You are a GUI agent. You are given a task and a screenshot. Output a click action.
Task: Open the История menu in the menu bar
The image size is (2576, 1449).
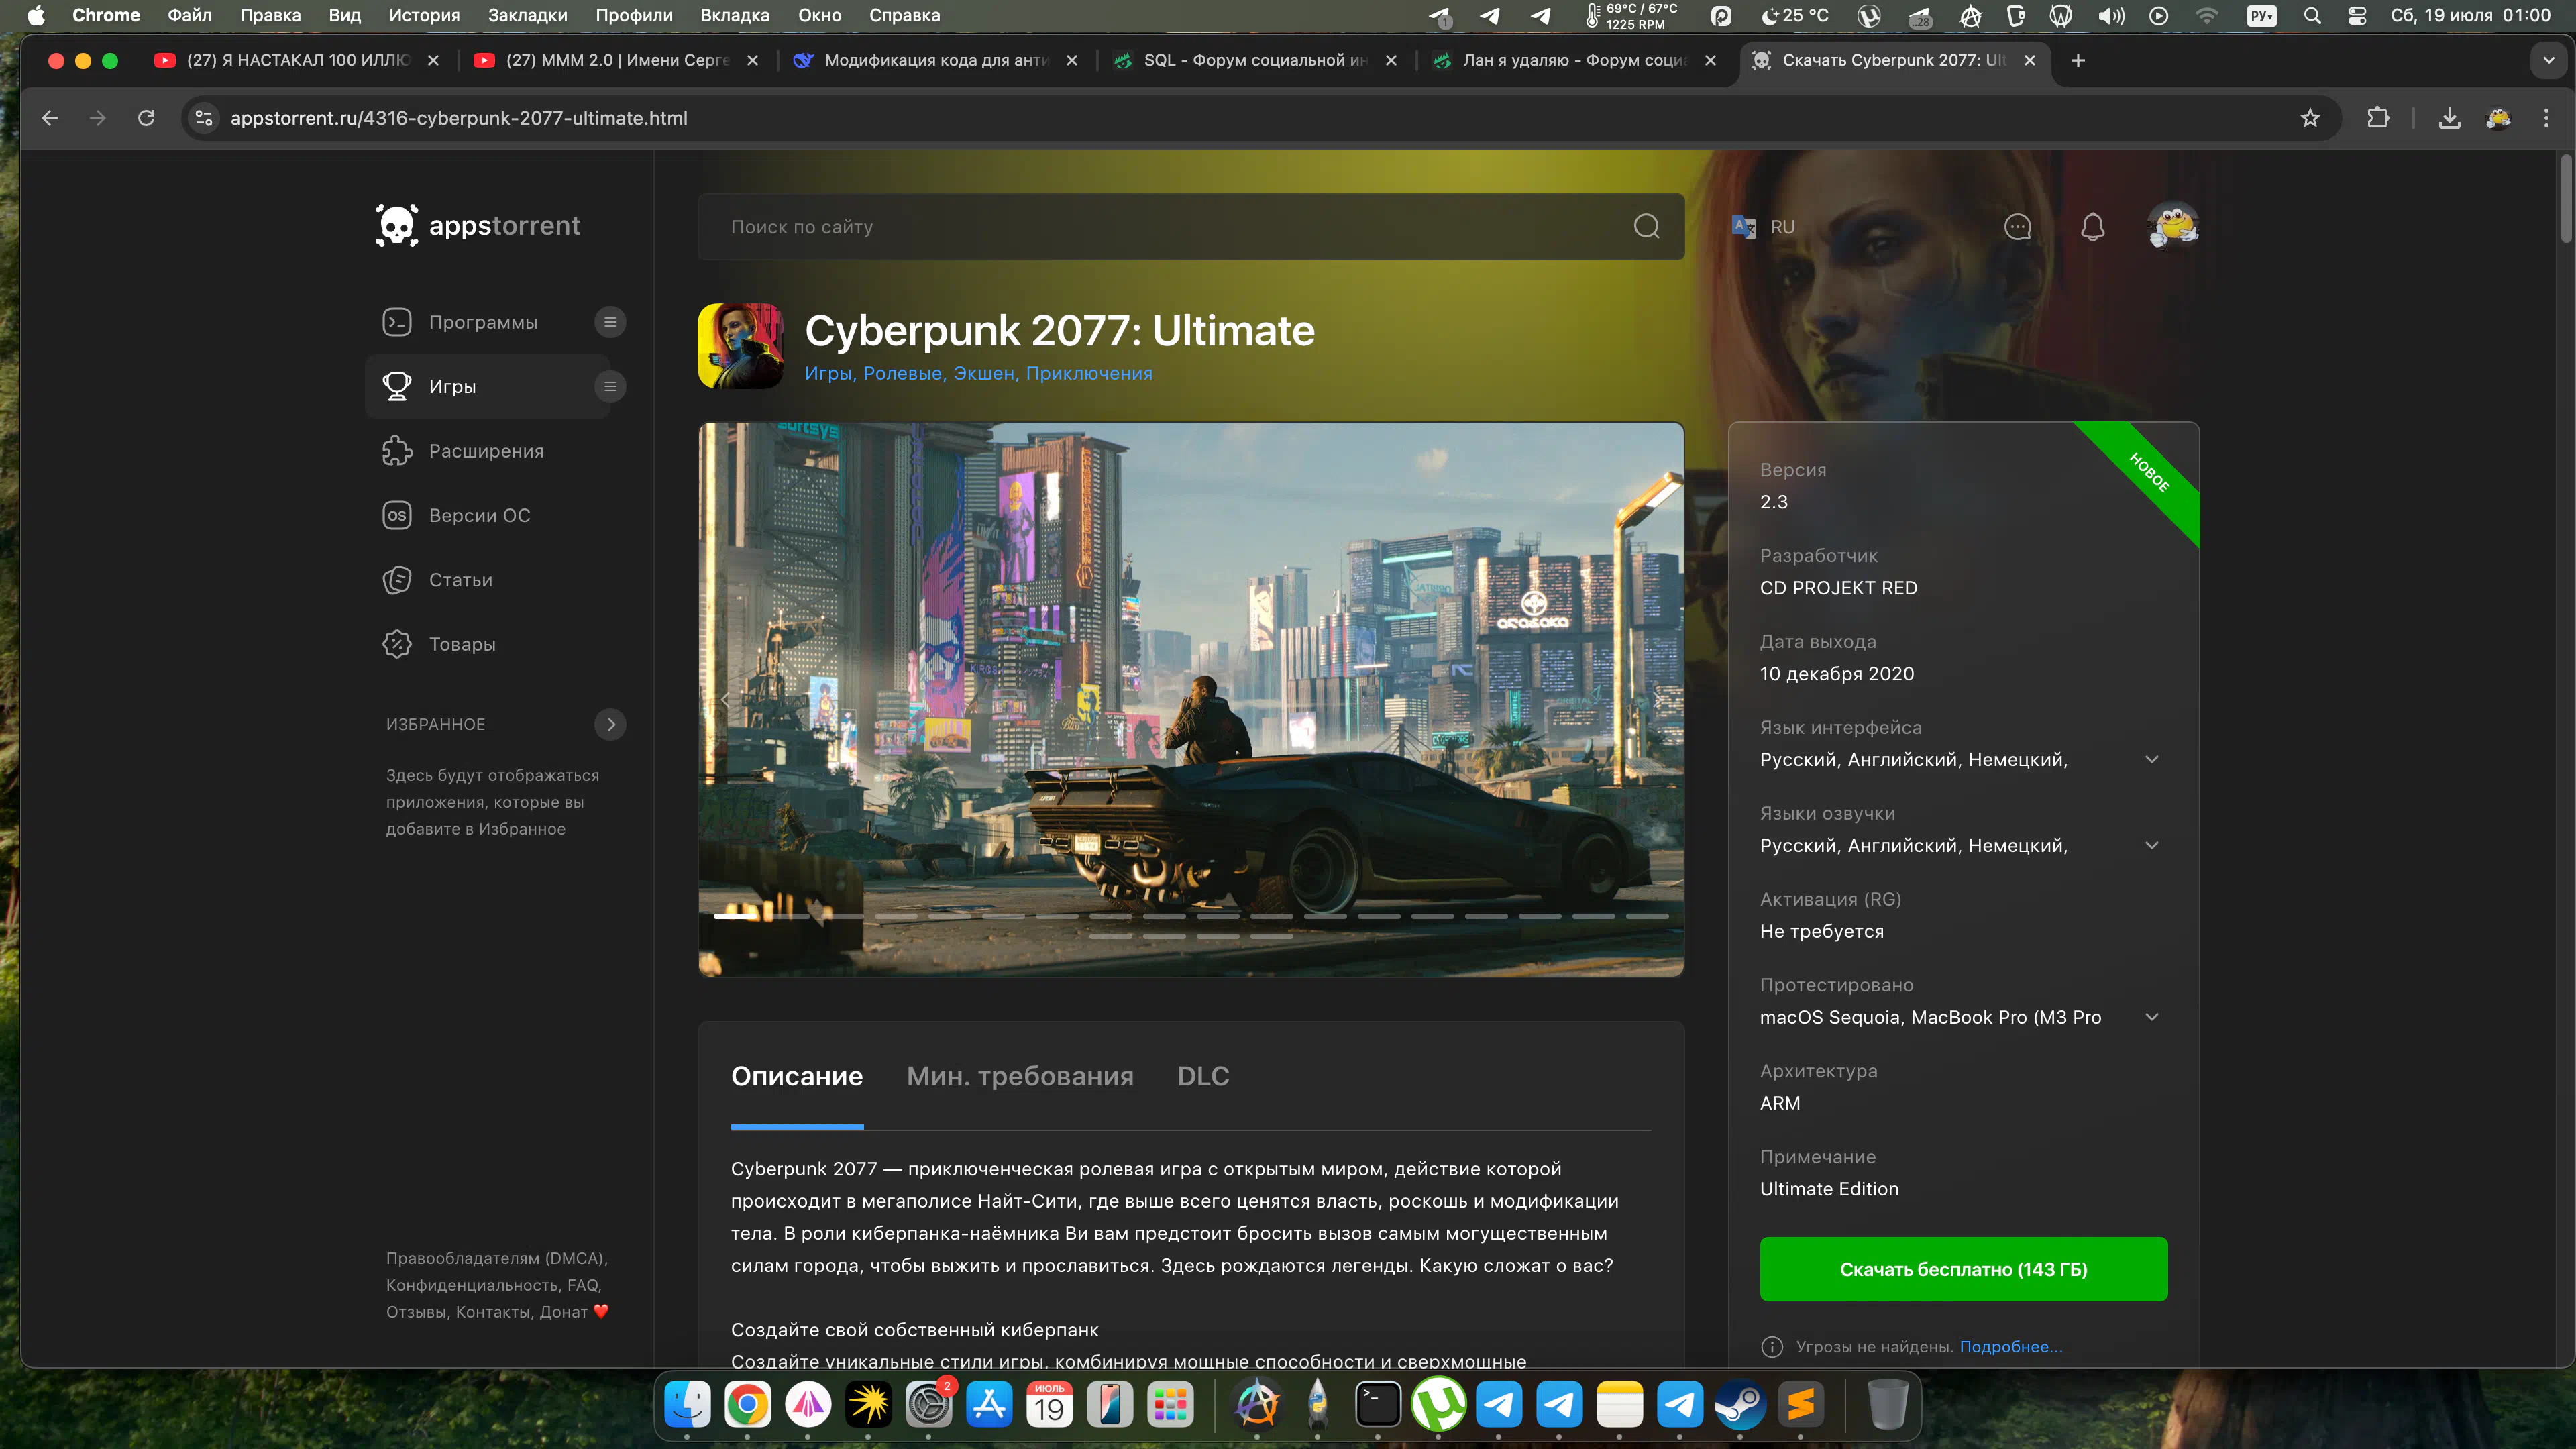[x=424, y=15]
